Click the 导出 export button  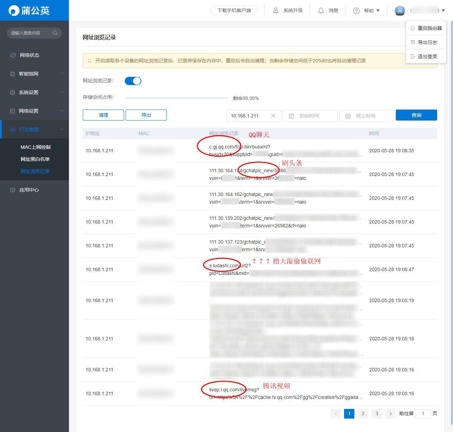[146, 115]
